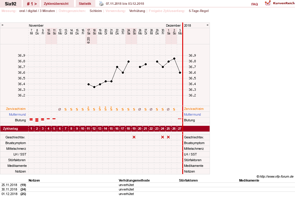Select the cycle number # 1 > tab

pos(32,4)
